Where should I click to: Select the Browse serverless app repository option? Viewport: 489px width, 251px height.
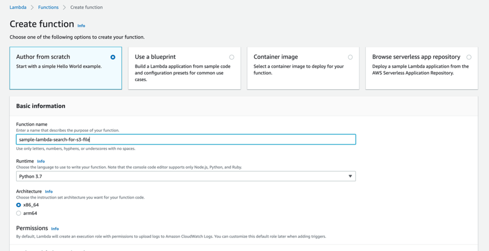(x=469, y=57)
